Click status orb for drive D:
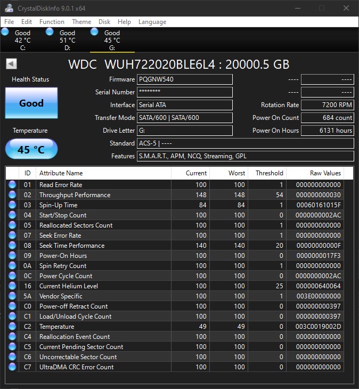The height and width of the screenshot is (389, 359). pyautogui.click(x=50, y=32)
